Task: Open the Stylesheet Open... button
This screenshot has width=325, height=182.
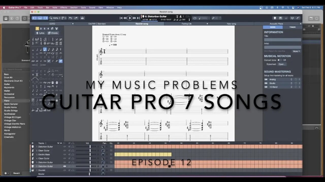Action: 282,64
